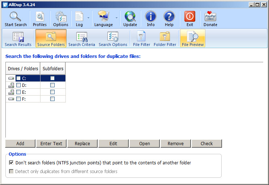Image resolution: width=269 pixels, height=185 pixels.
Task: Enable Subfolders checkbox for D: drive
Action: click(x=52, y=85)
